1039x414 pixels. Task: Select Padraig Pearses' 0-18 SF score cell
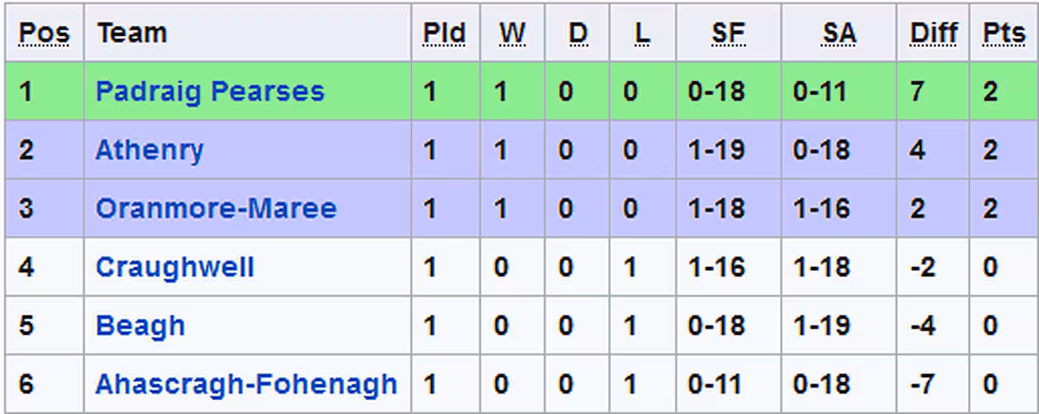729,92
